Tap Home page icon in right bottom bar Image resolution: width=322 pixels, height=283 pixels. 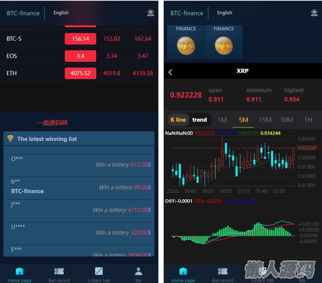pyautogui.click(x=183, y=271)
